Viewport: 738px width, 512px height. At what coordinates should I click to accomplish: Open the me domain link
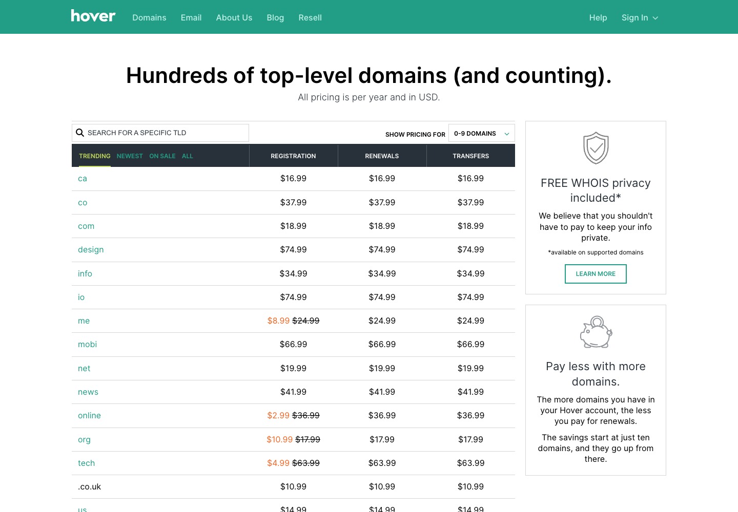pos(84,321)
